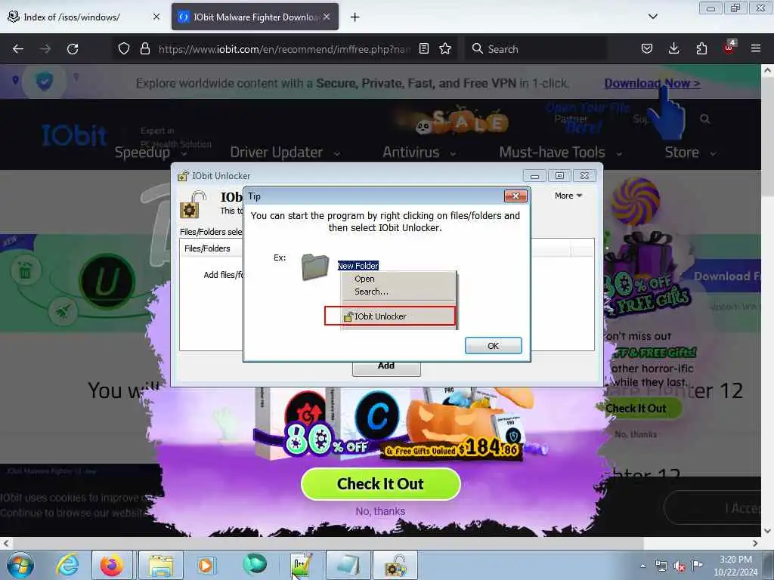Screen dimensions: 774x580
Task: Expand the Driver Updater menu
Action: pos(285,153)
